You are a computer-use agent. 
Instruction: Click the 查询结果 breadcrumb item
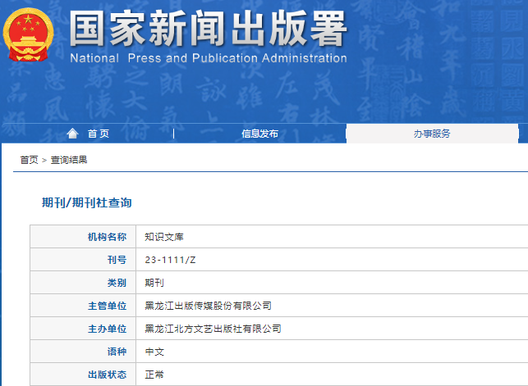[69, 160]
